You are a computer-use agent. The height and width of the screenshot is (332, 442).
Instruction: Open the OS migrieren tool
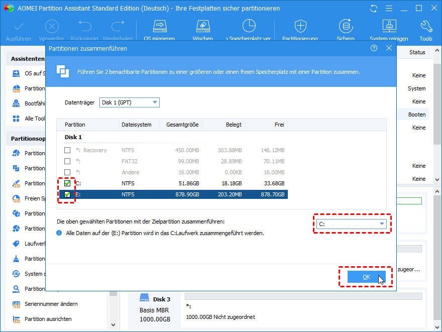(x=160, y=27)
